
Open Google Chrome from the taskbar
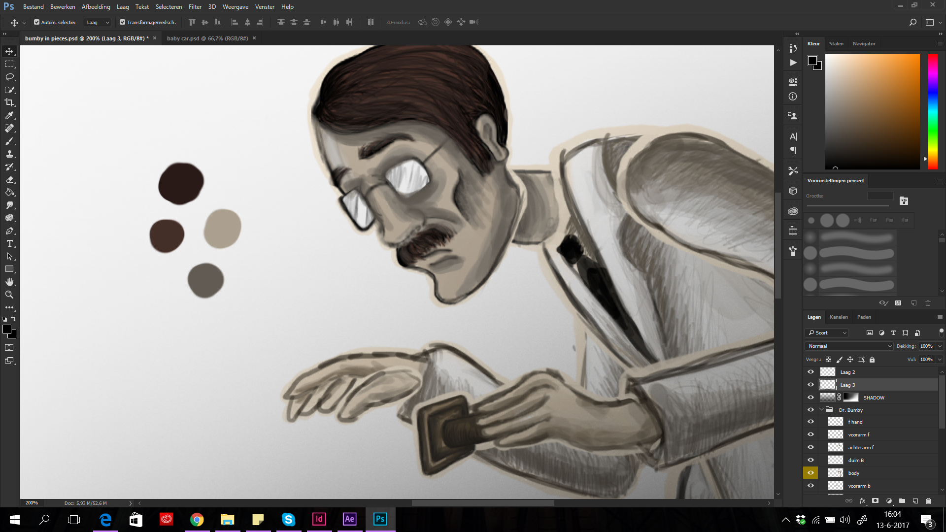click(x=197, y=519)
